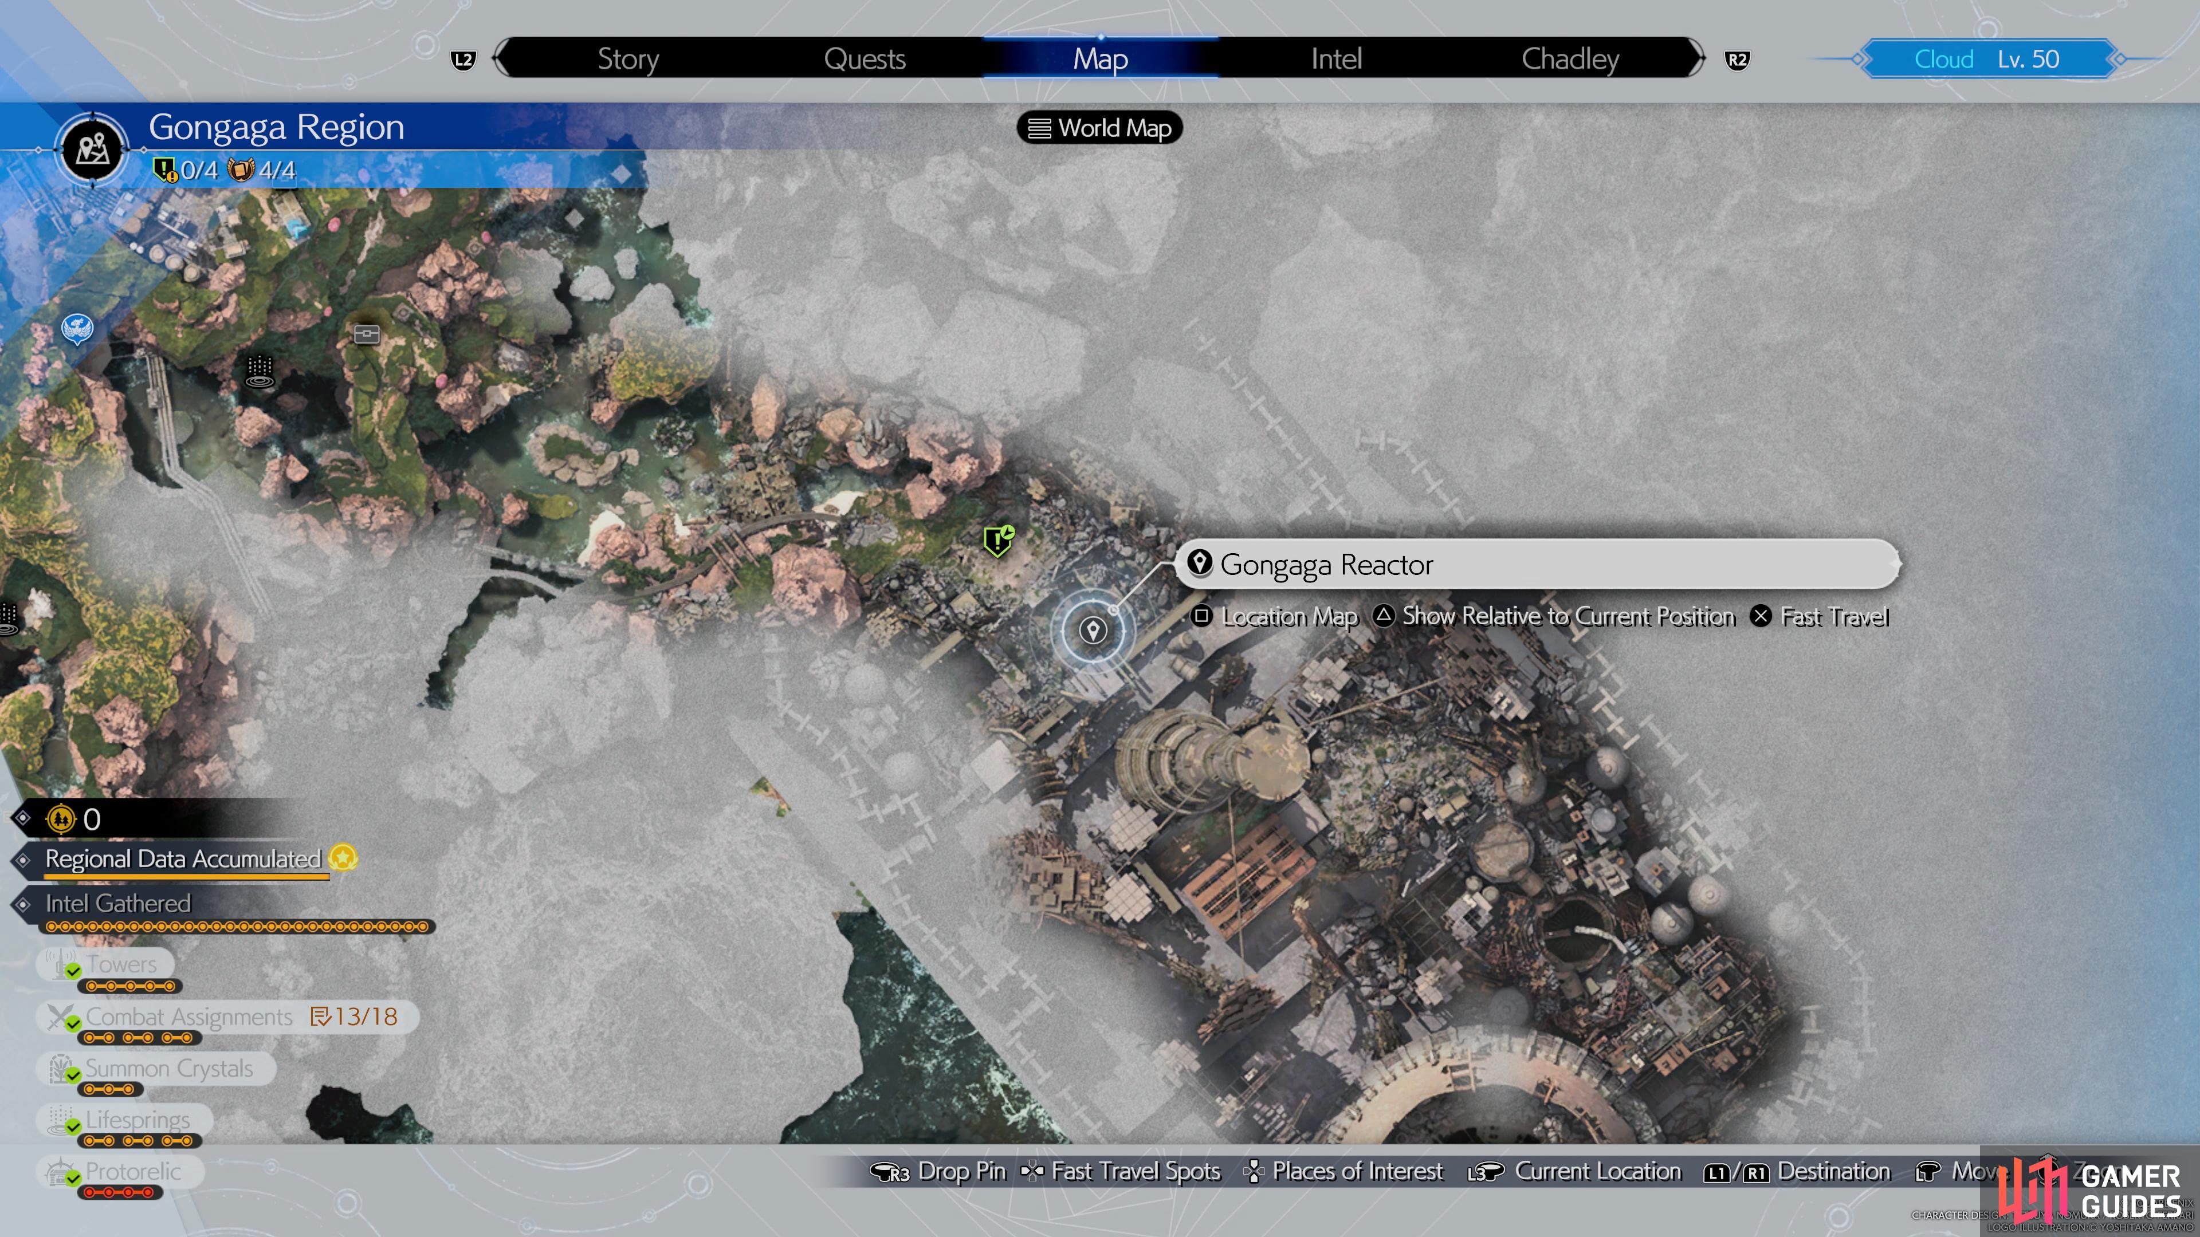The width and height of the screenshot is (2200, 1237).
Task: Select the Protorelic intel category
Action: pyautogui.click(x=120, y=1171)
